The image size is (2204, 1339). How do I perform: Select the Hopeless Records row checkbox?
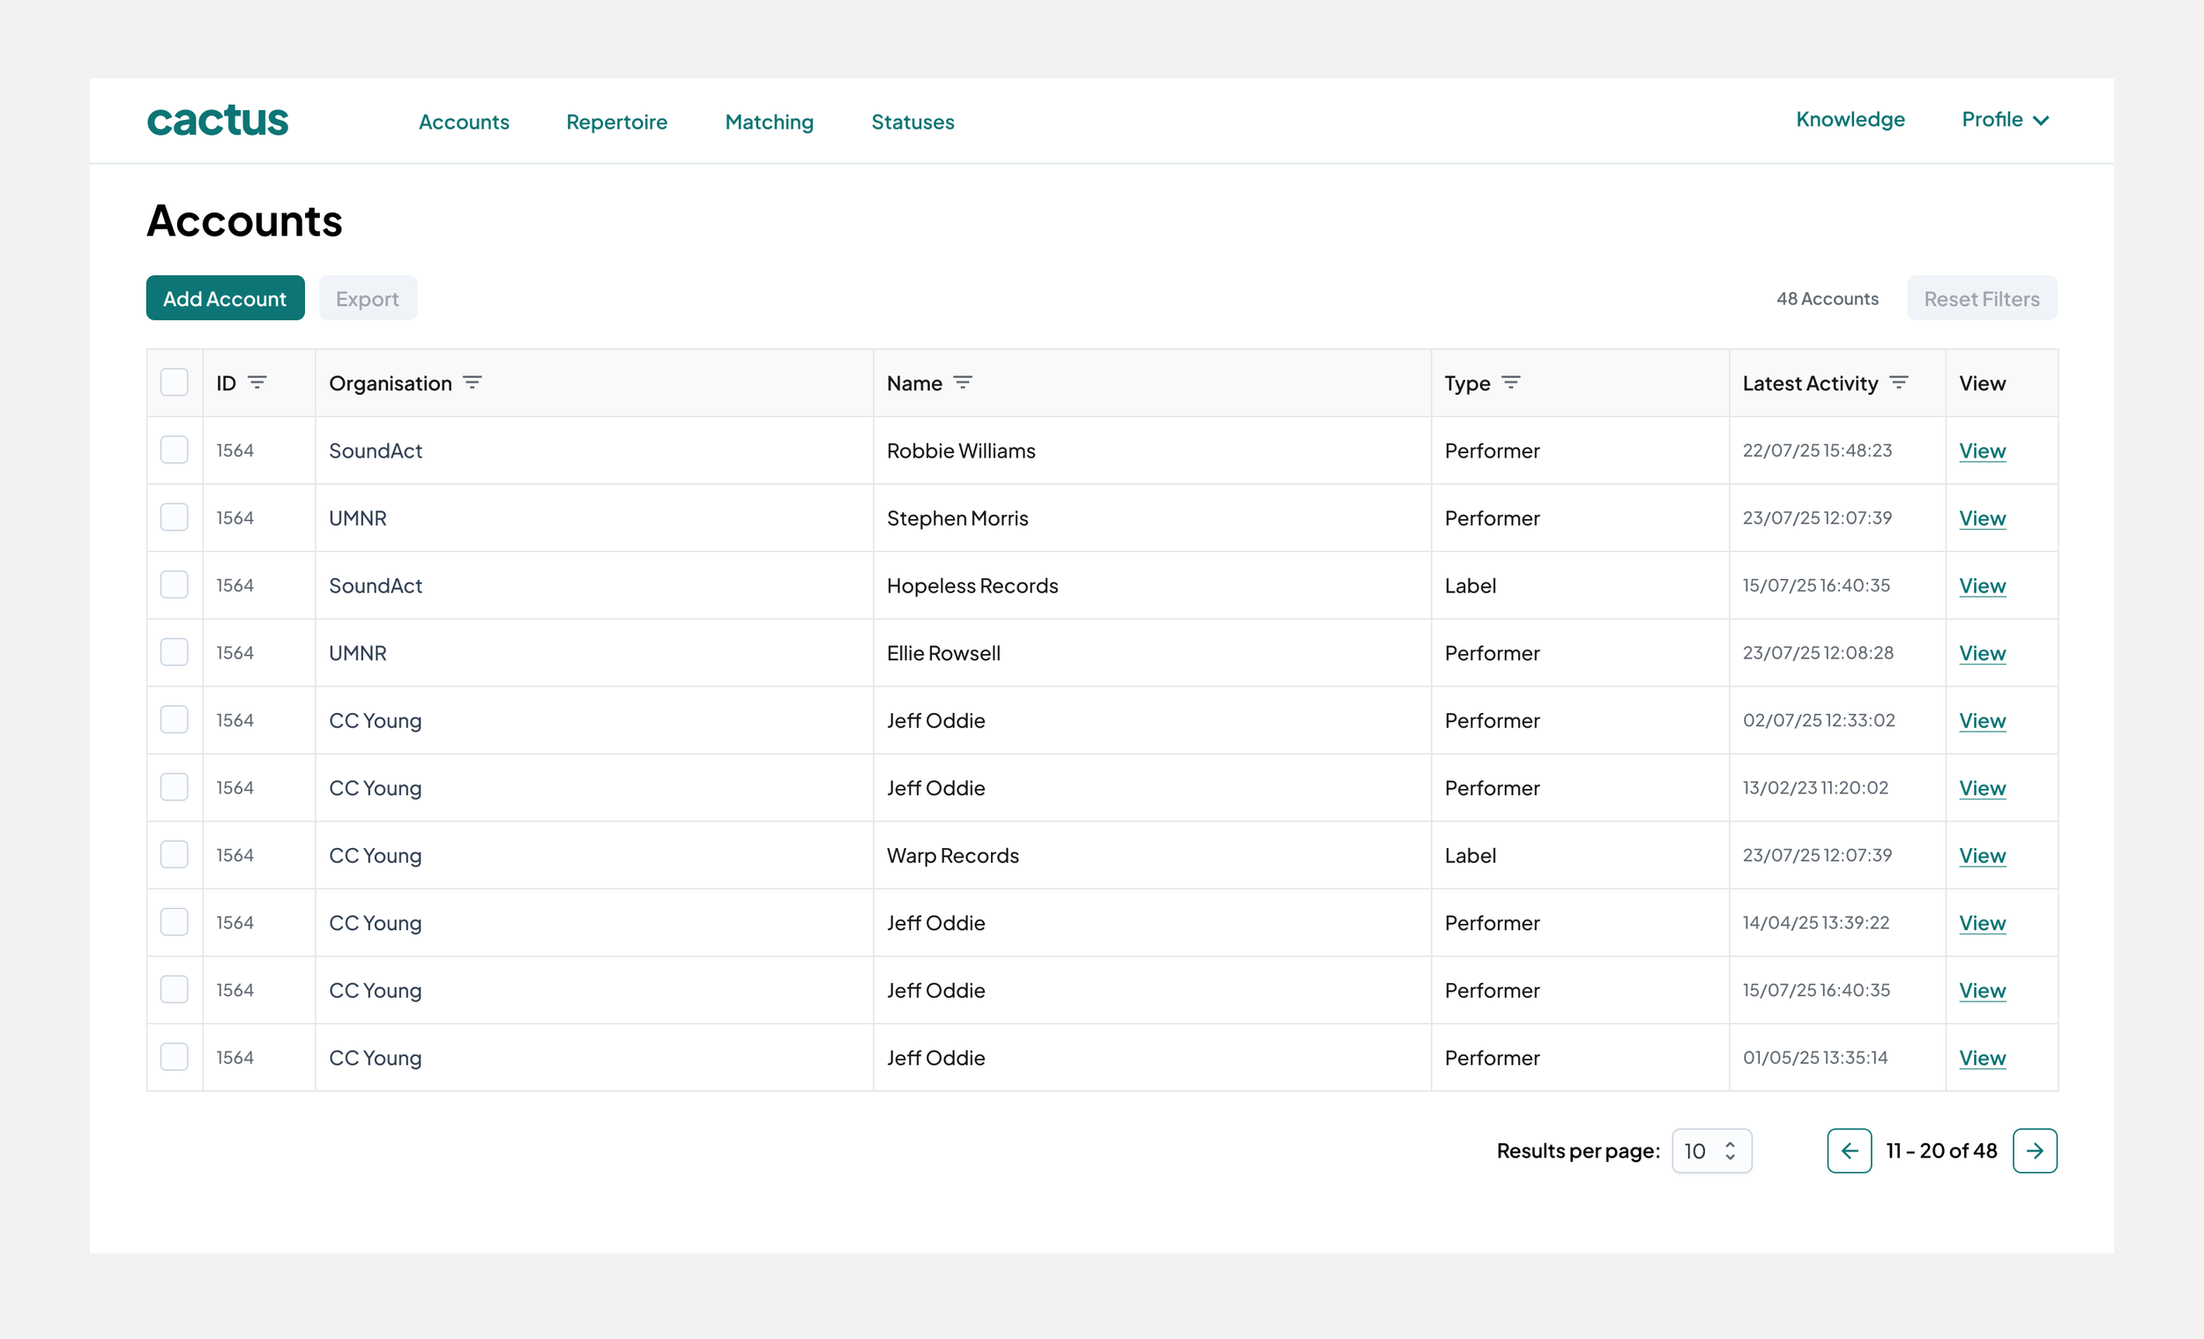click(175, 585)
